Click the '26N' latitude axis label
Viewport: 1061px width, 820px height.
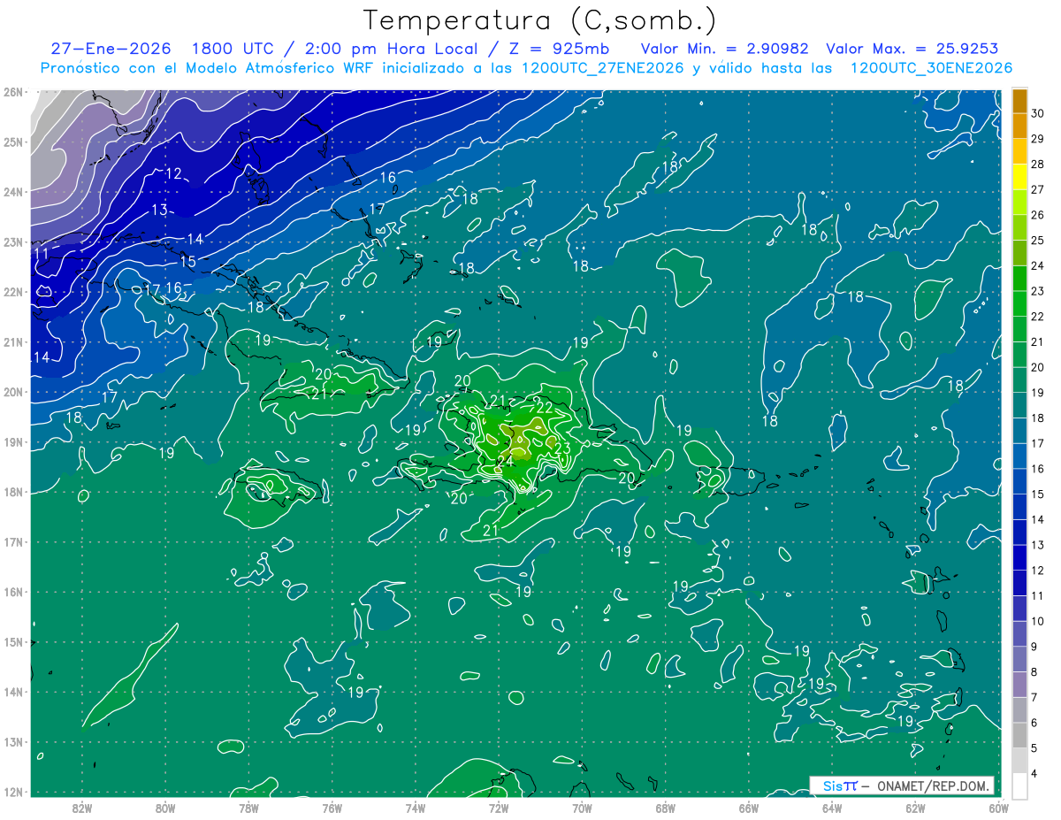pos(12,92)
